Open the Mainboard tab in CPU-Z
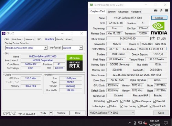This screenshot has height=126, width=172. click(18, 39)
